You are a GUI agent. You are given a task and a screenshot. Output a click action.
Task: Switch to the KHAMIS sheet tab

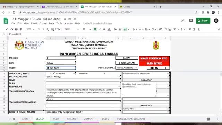[x=73, y=119]
